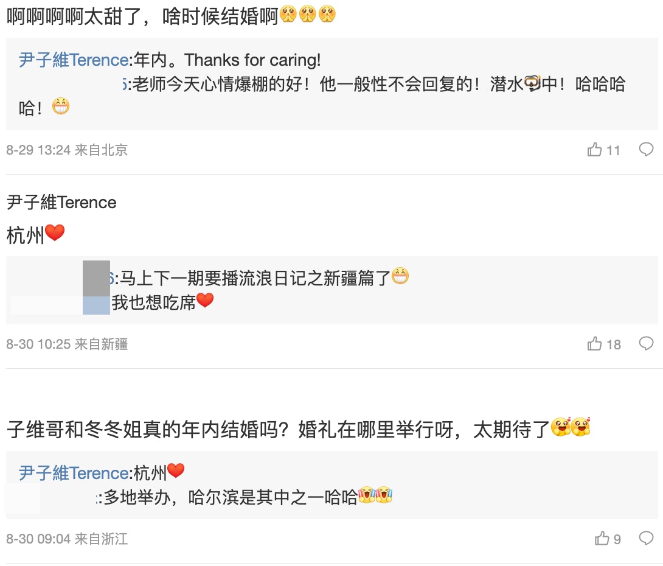Click the diving mask emoji after 潜水
663x566 pixels.
[x=532, y=84]
